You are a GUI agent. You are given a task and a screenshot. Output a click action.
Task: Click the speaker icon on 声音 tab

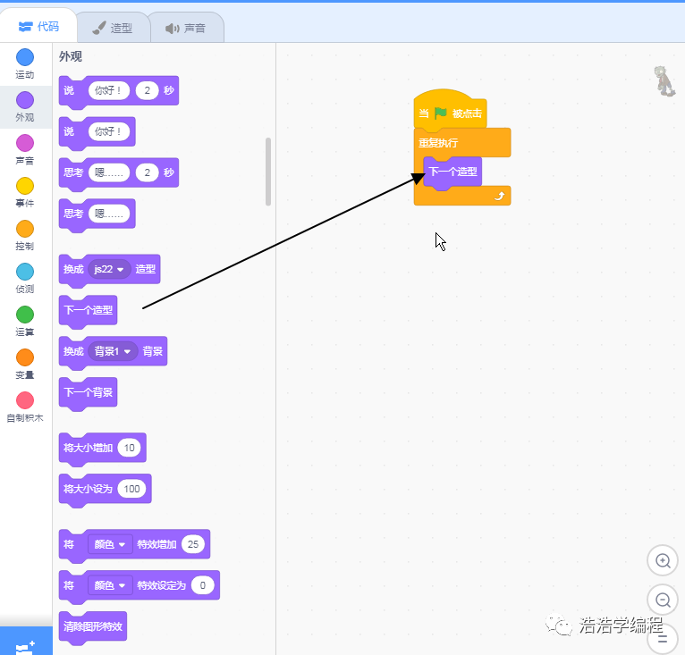point(172,29)
